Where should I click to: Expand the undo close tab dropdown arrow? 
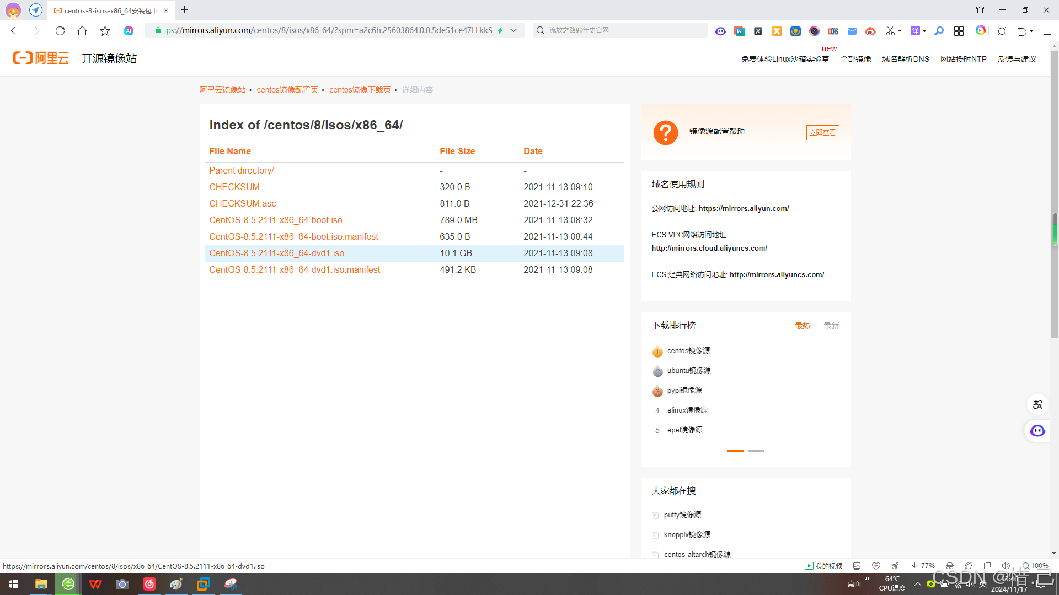click(x=1031, y=31)
